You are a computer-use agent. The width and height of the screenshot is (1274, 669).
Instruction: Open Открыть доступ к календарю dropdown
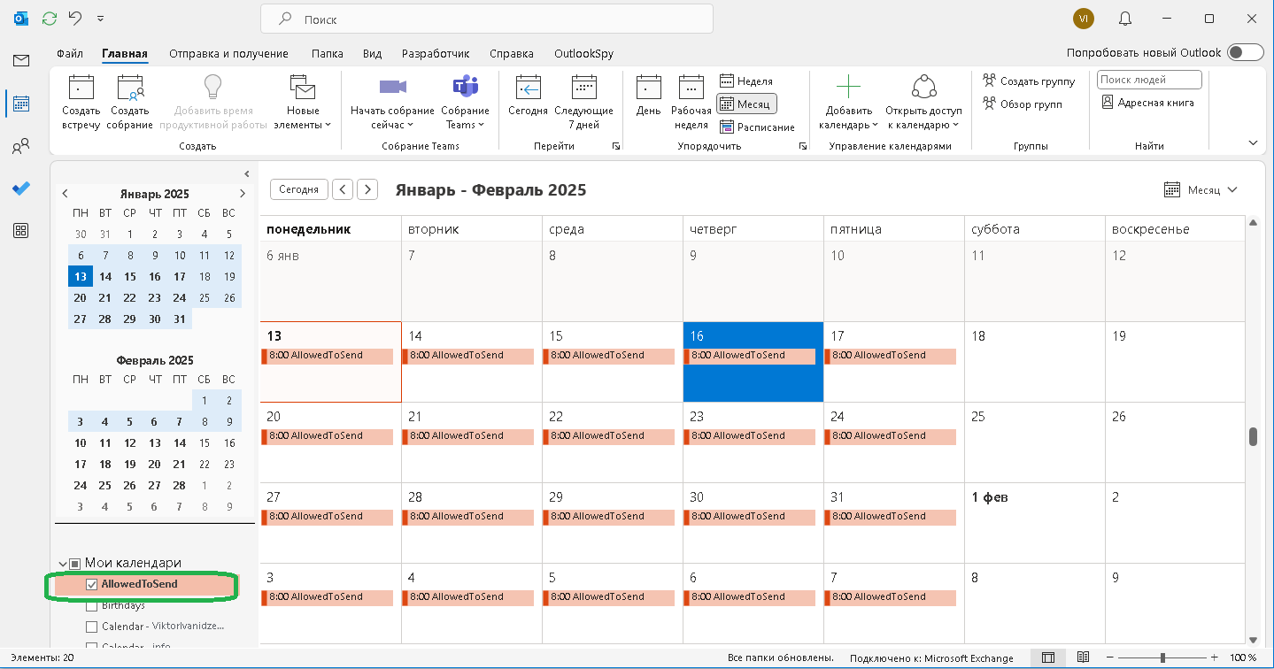point(923,102)
